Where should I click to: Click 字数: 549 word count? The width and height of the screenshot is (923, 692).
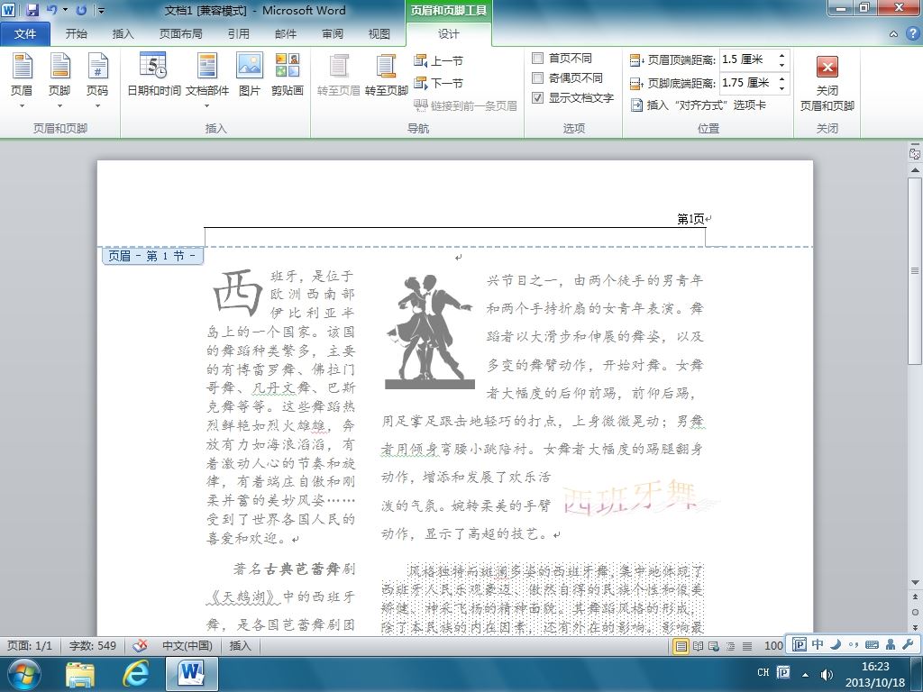point(93,645)
